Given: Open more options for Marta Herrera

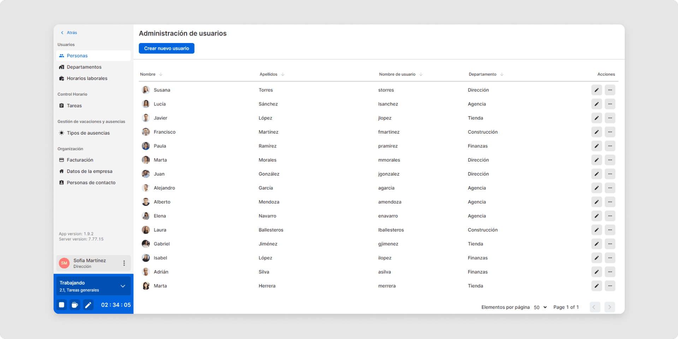Looking at the screenshot, I should tap(610, 286).
